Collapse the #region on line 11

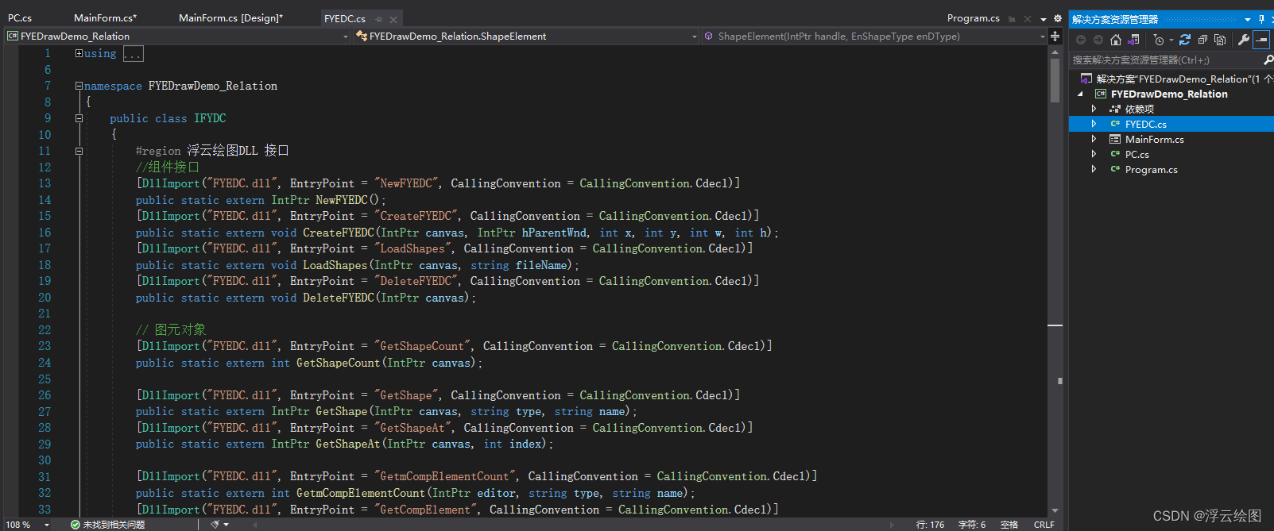point(79,151)
